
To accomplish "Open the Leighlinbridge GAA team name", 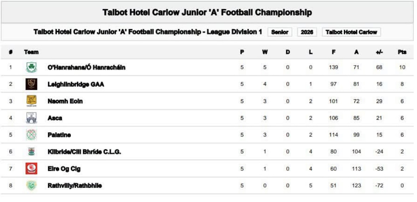I will (x=76, y=84).
